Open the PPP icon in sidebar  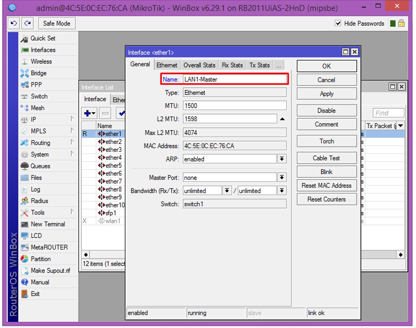24,85
